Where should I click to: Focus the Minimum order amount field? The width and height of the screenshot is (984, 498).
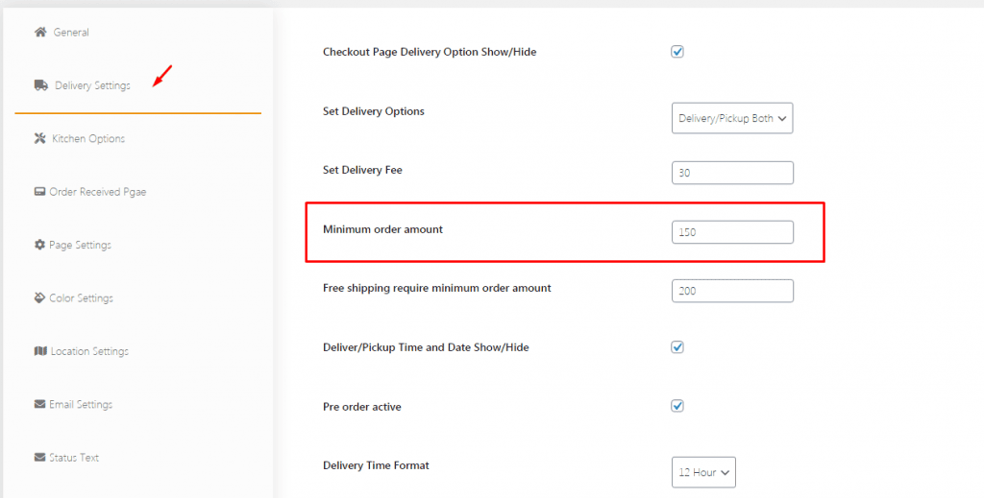(x=732, y=232)
